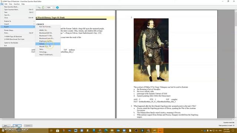Click the vertical scrollbar on the right
The width and height of the screenshot is (237, 133).
click(x=236, y=64)
